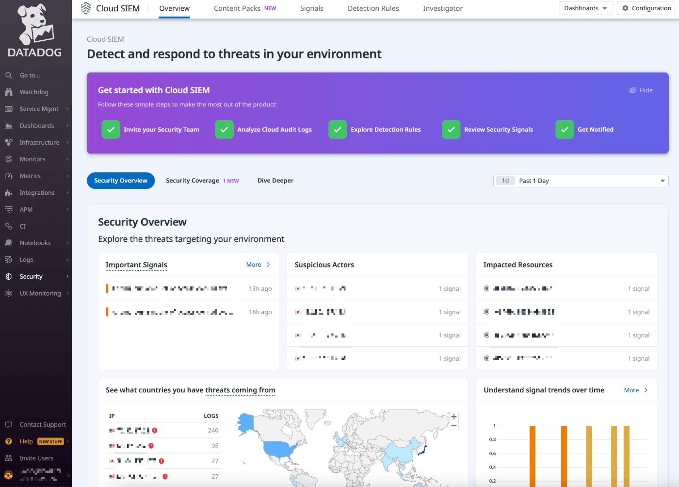Image resolution: width=679 pixels, height=487 pixels.
Task: Expand Integrations submenu arrow
Action: click(67, 193)
